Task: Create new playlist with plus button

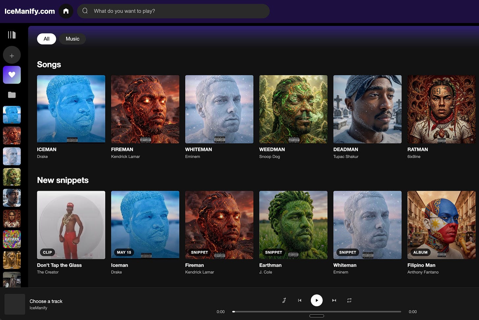Action: (12, 55)
